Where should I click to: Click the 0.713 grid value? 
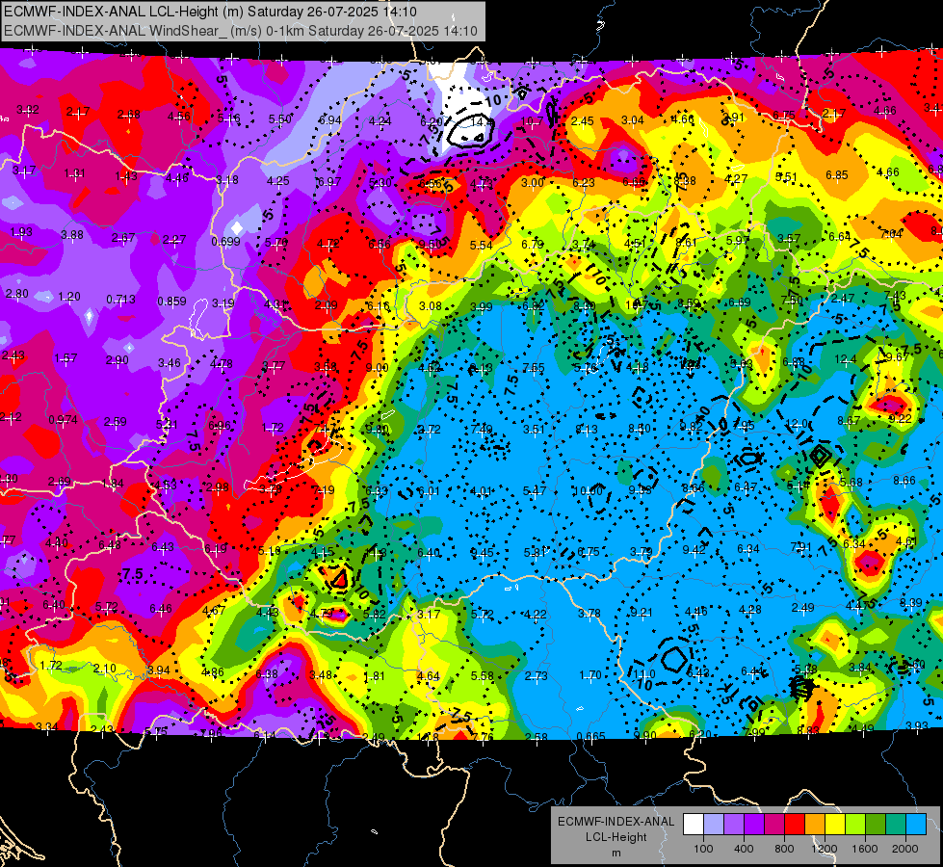click(x=120, y=299)
